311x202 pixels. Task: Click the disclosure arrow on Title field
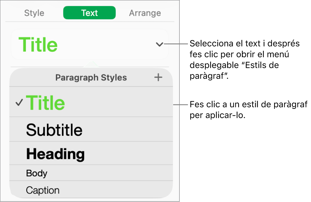[159, 44]
